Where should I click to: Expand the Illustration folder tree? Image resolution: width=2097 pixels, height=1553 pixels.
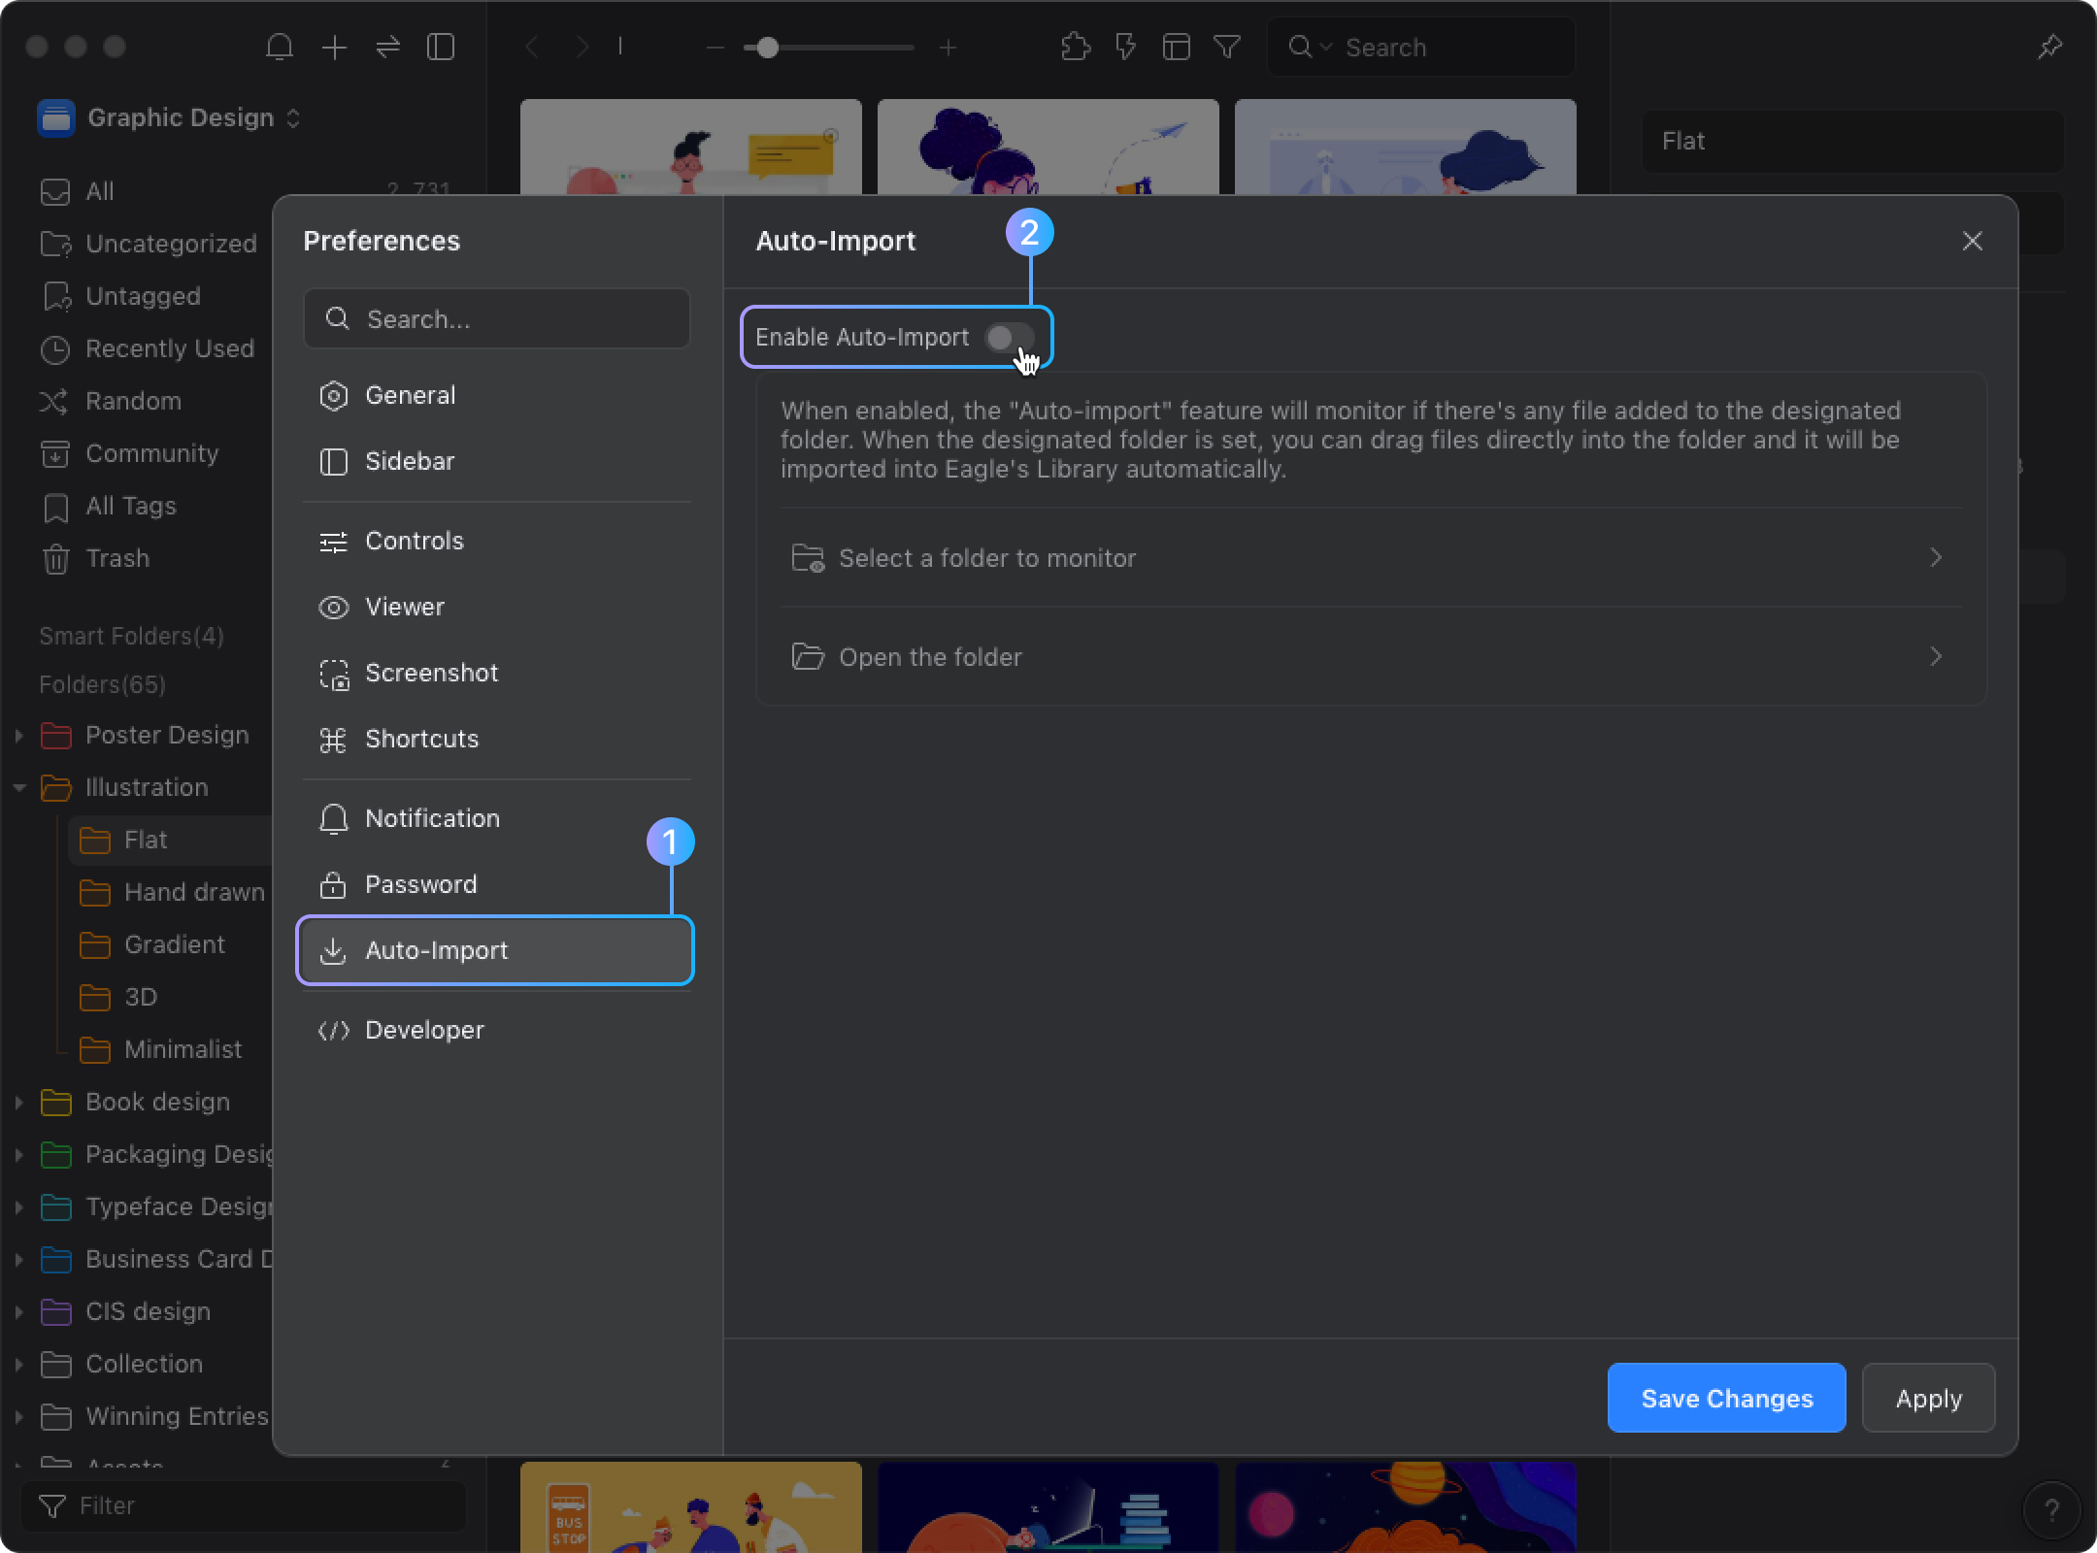click(17, 786)
